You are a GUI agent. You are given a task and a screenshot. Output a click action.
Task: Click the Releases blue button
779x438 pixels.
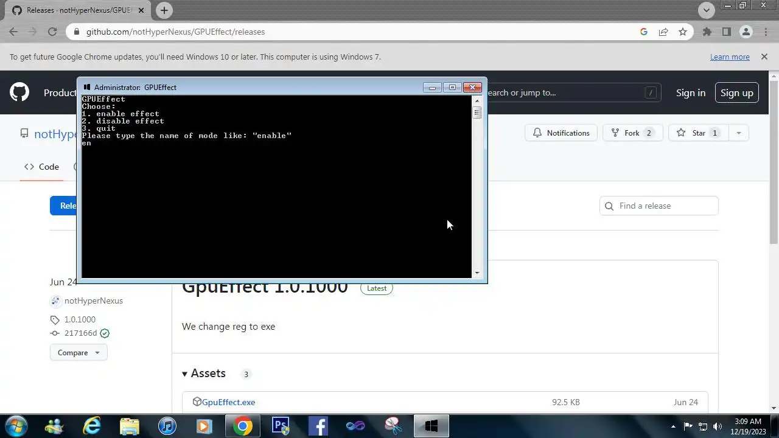pos(63,206)
